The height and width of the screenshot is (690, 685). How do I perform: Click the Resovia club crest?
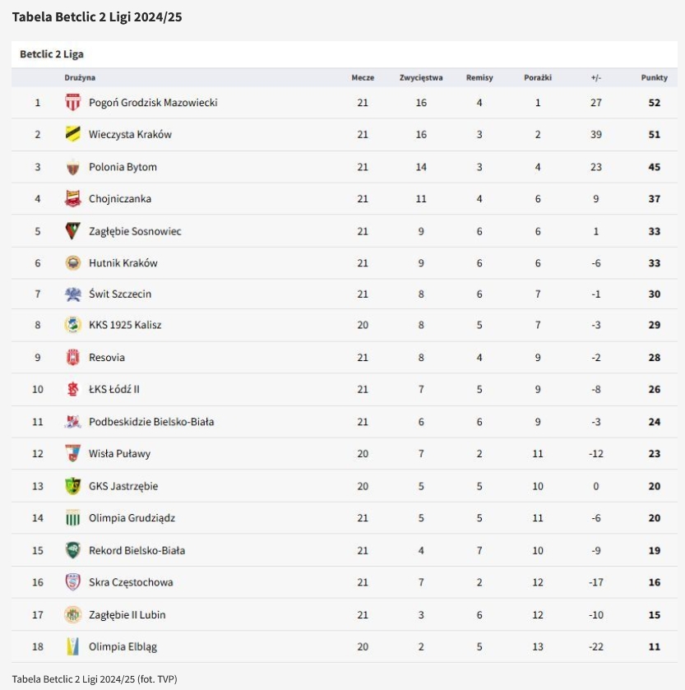pos(73,358)
